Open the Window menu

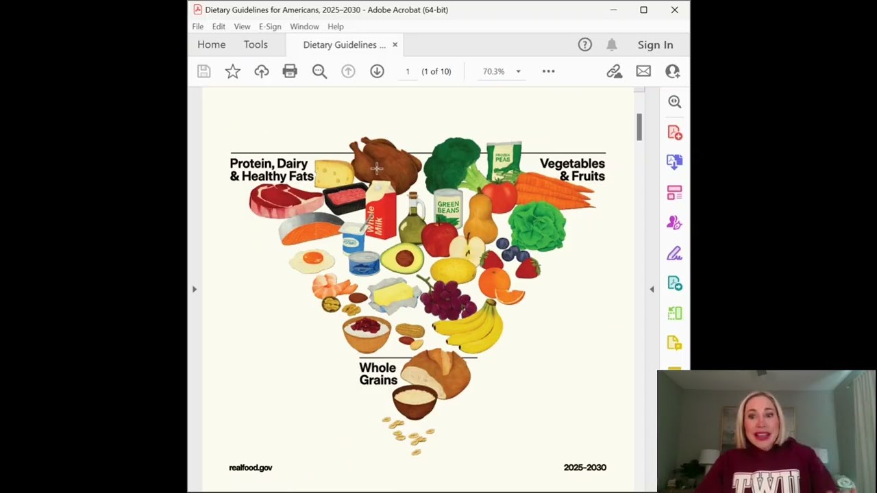[x=304, y=27]
